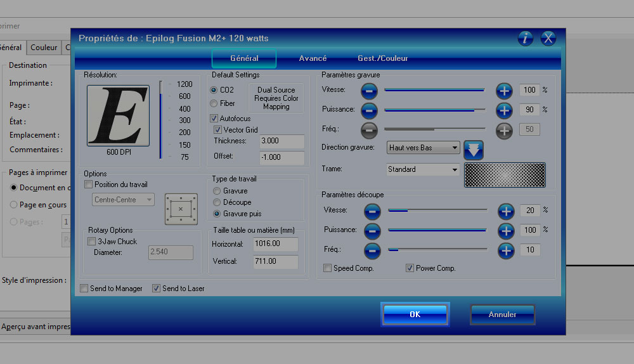
Task: Select 75 DPI resolution label
Action: (184, 157)
